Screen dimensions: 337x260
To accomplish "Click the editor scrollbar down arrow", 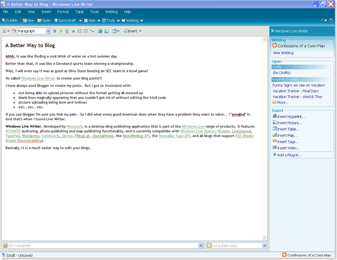I will click(x=265, y=237).
